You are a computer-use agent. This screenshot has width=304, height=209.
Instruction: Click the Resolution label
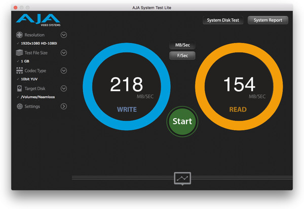pos(34,35)
